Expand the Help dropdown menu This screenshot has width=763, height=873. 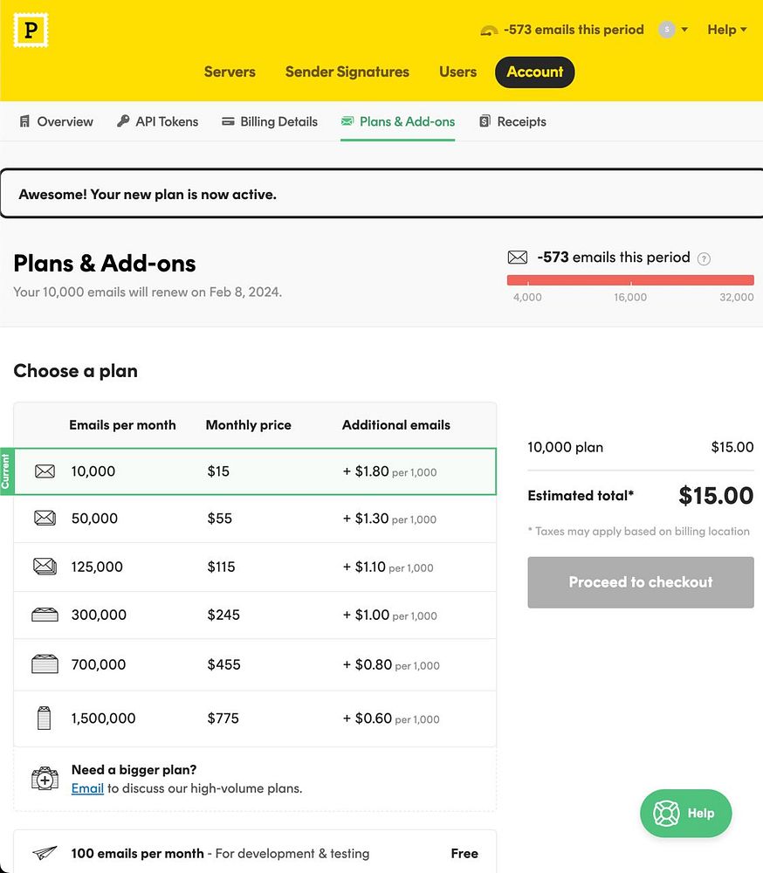click(x=726, y=30)
